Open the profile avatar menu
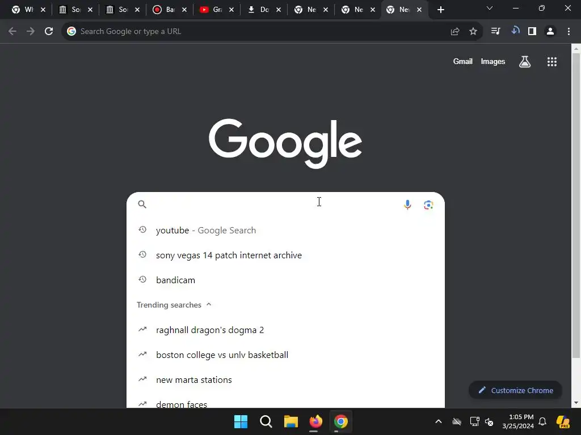581x435 pixels. click(x=550, y=32)
